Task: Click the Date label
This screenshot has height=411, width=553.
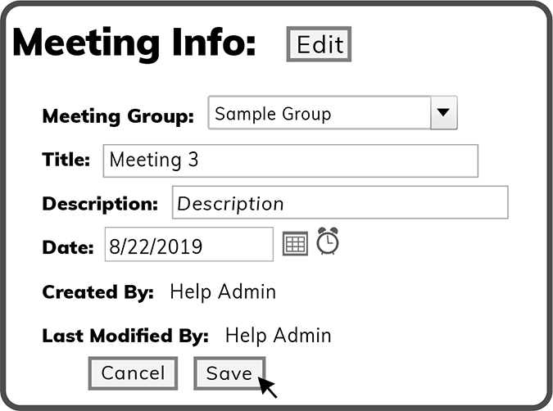Action: [x=68, y=246]
